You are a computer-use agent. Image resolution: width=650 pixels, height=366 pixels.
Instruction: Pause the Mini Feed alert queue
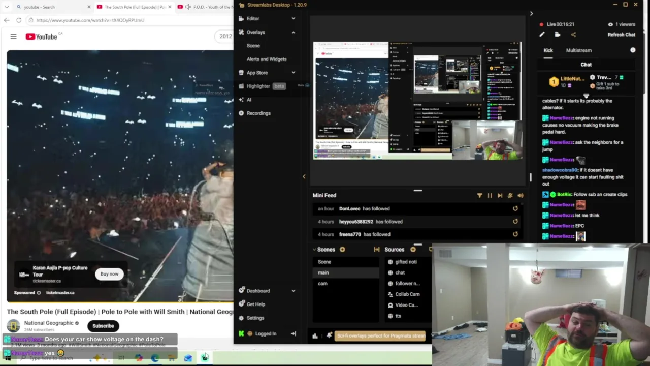[x=490, y=195]
